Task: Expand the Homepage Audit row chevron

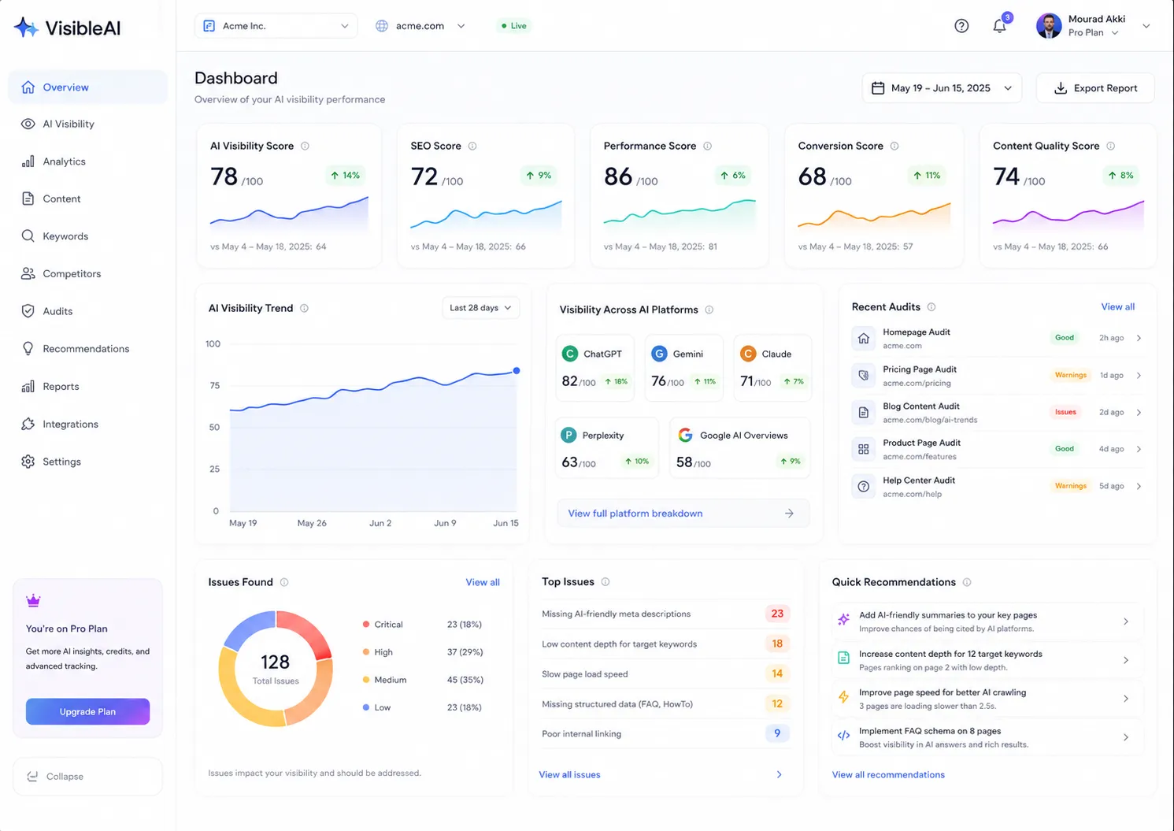Action: point(1139,338)
